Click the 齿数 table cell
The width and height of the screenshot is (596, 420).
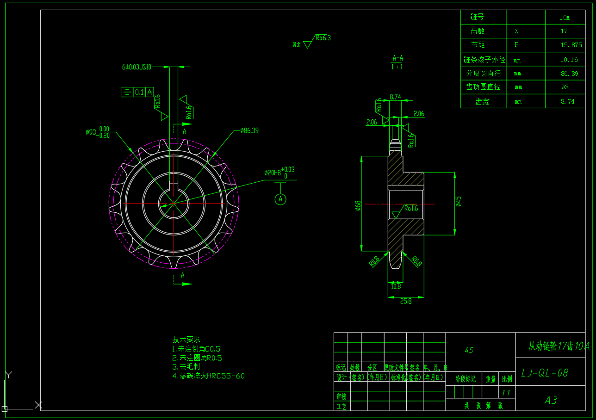point(483,31)
